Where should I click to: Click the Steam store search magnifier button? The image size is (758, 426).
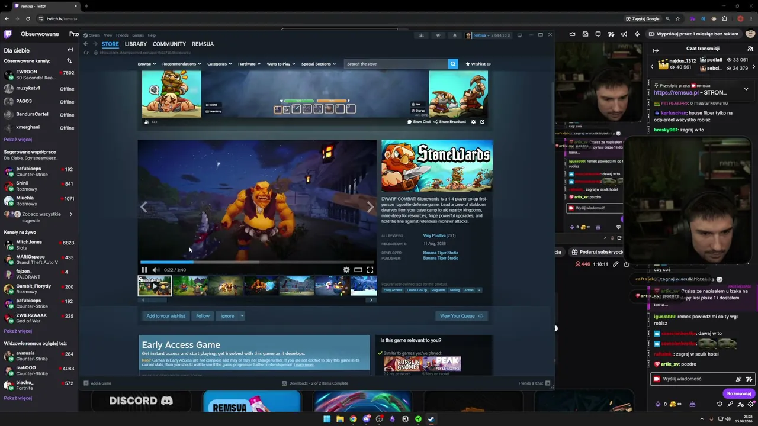click(453, 64)
